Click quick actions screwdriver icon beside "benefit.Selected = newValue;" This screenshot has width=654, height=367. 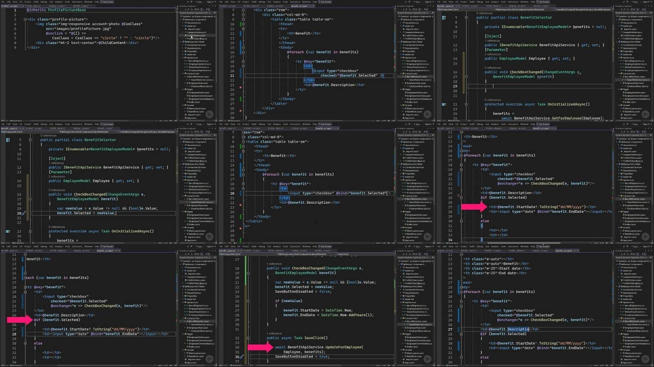point(23,213)
